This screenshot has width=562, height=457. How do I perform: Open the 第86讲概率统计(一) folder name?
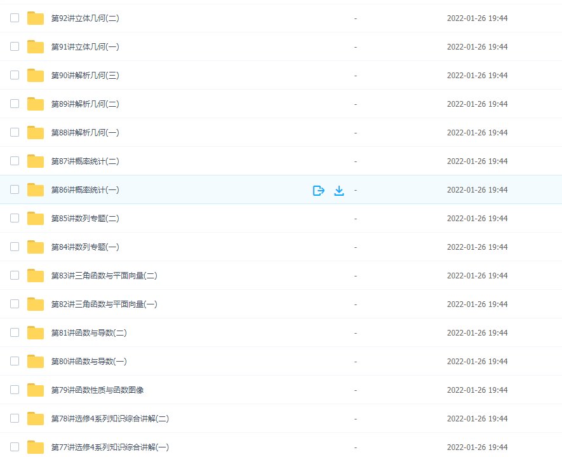click(x=85, y=190)
